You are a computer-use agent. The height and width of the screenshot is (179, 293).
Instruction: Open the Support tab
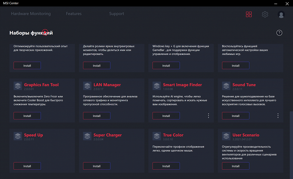point(116,14)
